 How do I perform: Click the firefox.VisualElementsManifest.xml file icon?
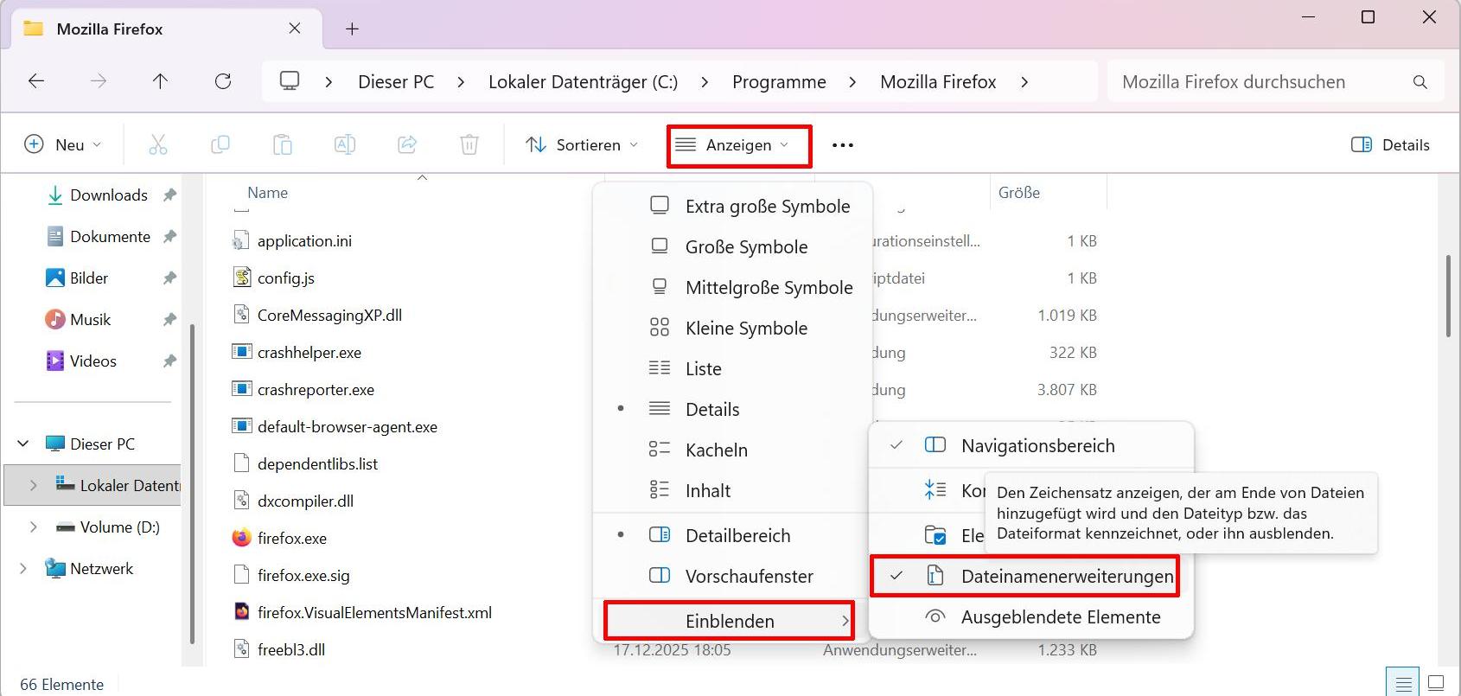[x=241, y=612]
